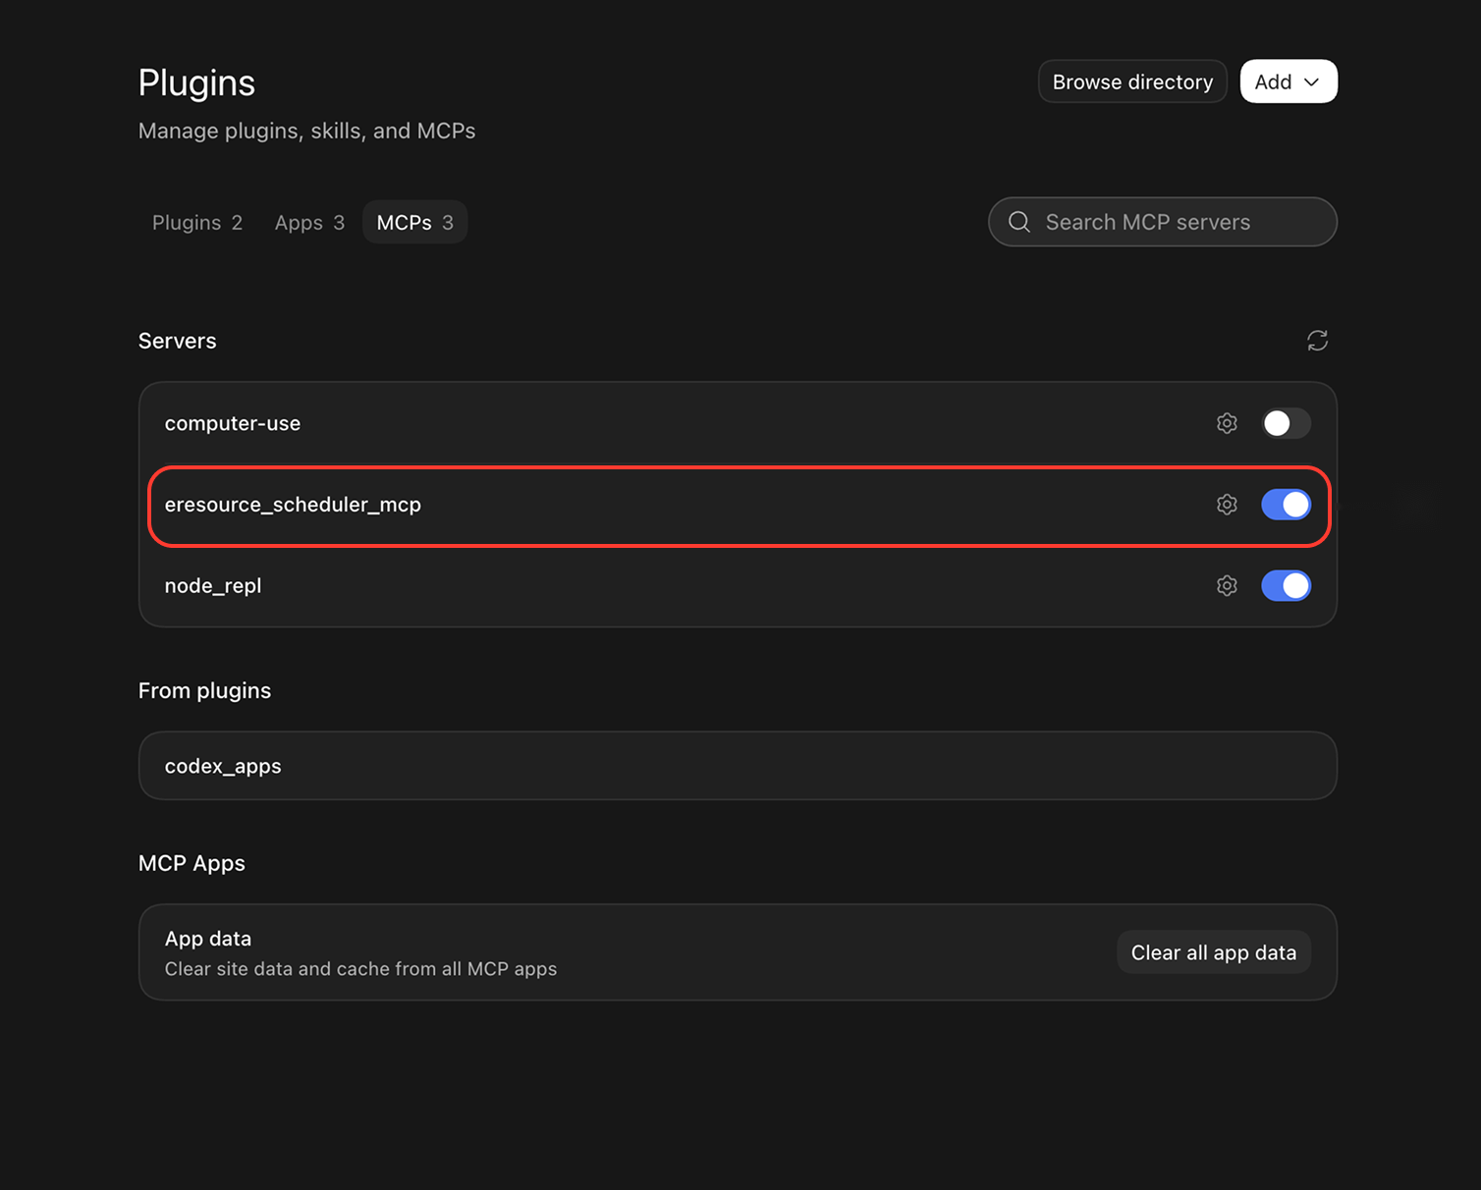Click the MCP Apps heading
The image size is (1481, 1190).
(192, 864)
